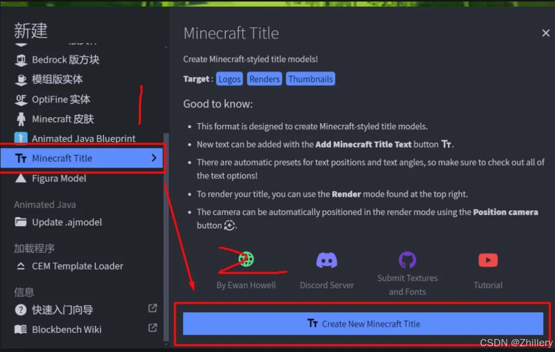
Task: Click the 信息 section label
Action: pyautogui.click(x=24, y=292)
